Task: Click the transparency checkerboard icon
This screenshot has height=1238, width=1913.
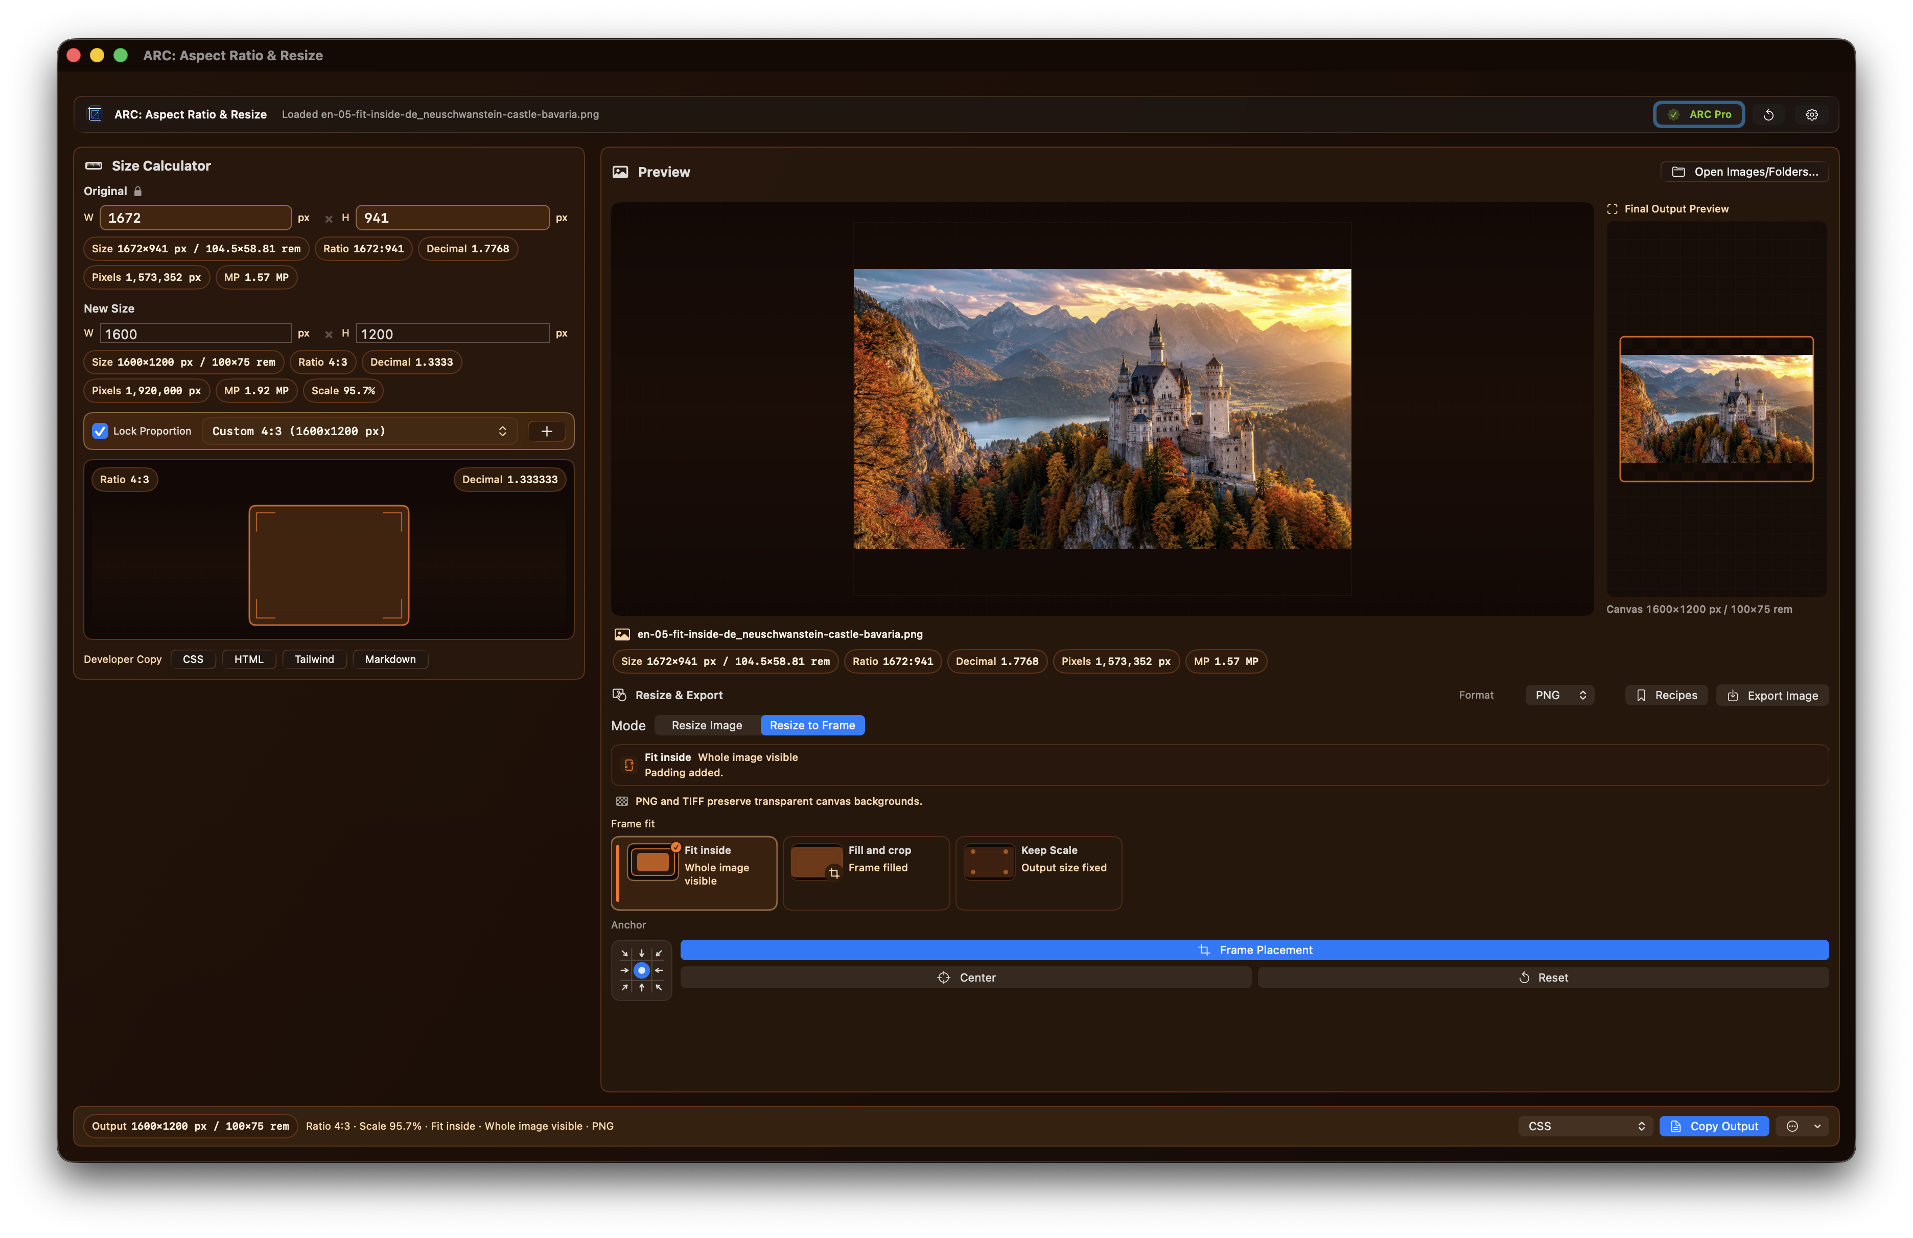Action: tap(622, 801)
